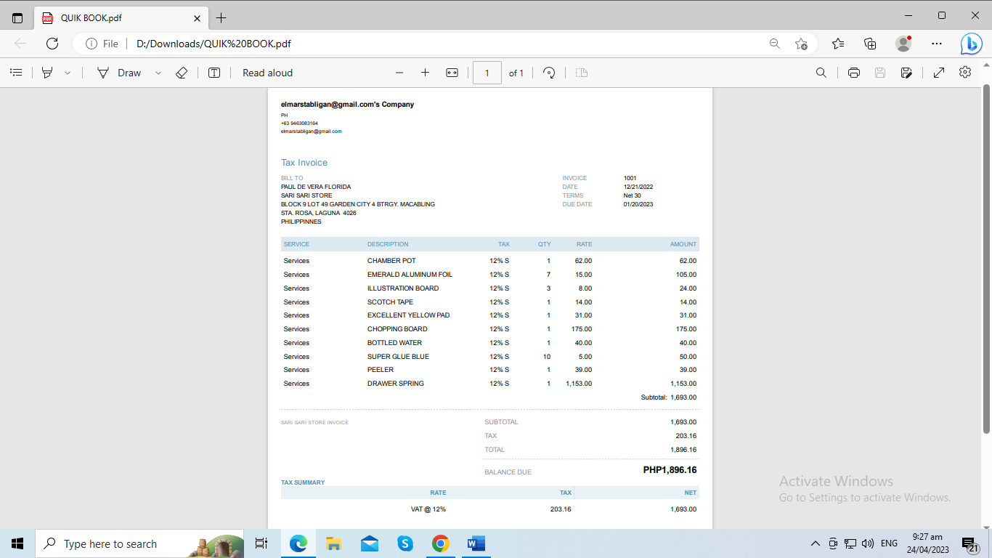This screenshot has width=992, height=558.
Task: Switch to the QUIK BOOK.pdf tab
Action: pyautogui.click(x=120, y=18)
